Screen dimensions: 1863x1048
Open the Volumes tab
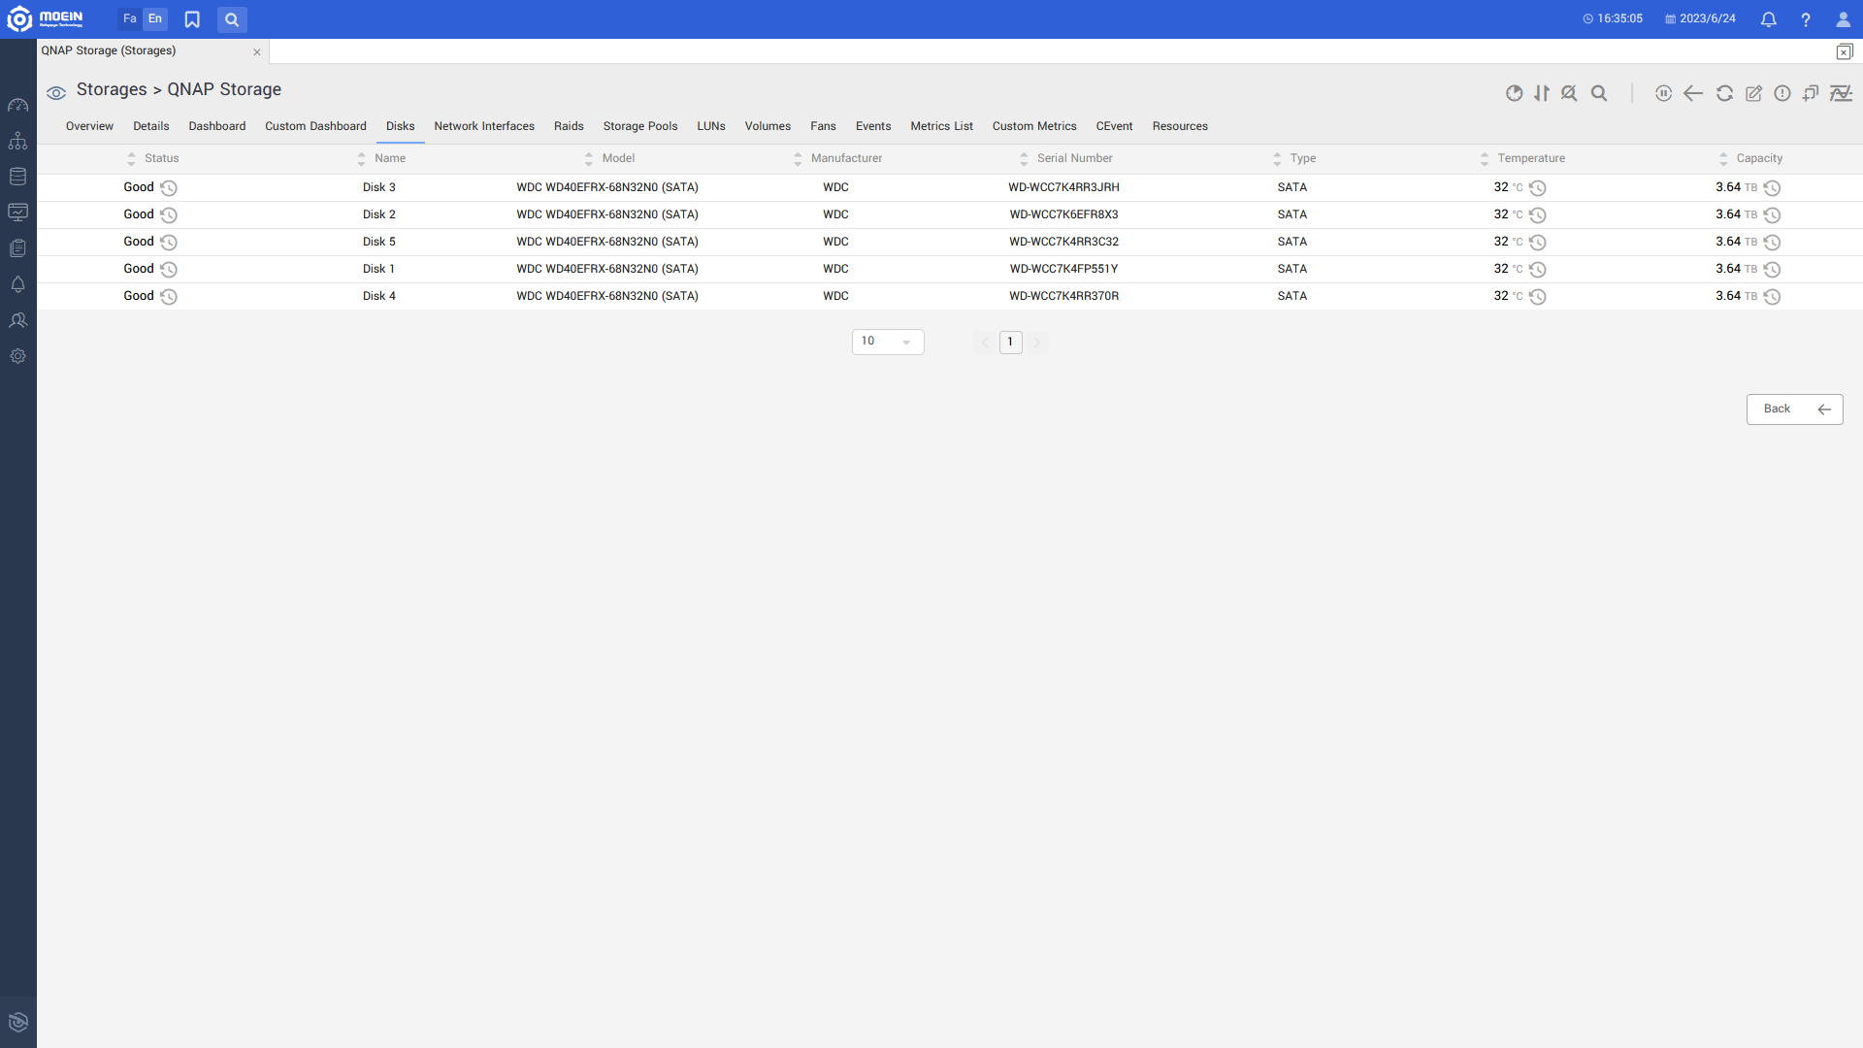click(x=768, y=127)
